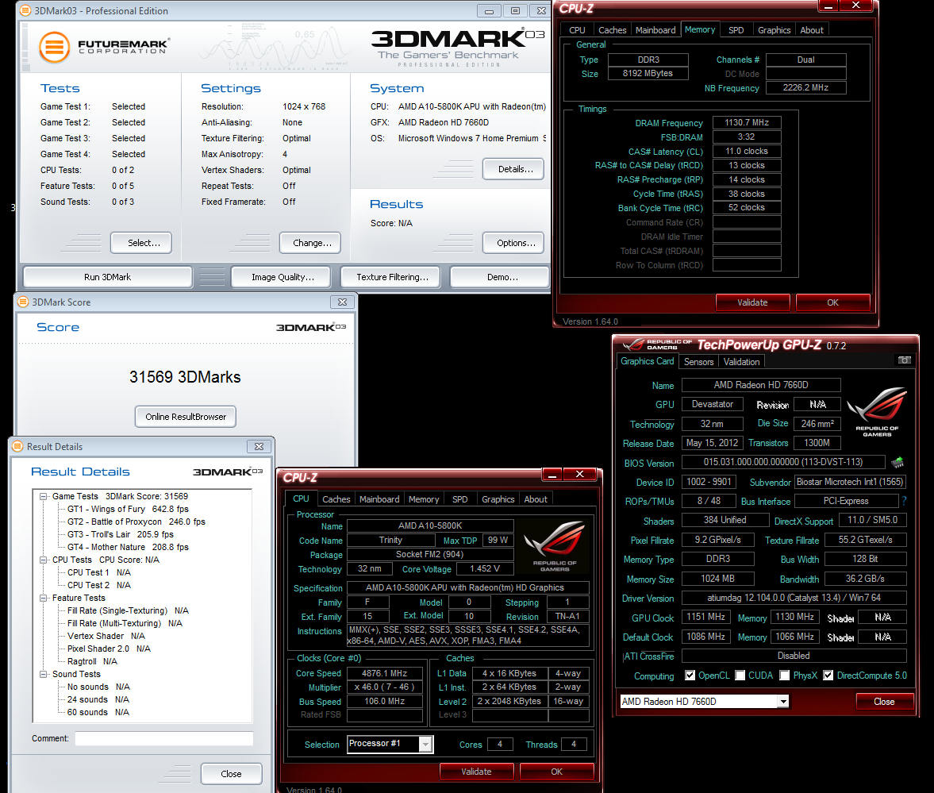
Task: Switch to Sensors tab in GPU-Z
Action: click(698, 362)
